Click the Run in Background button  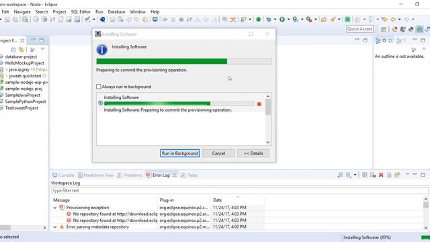180,153
